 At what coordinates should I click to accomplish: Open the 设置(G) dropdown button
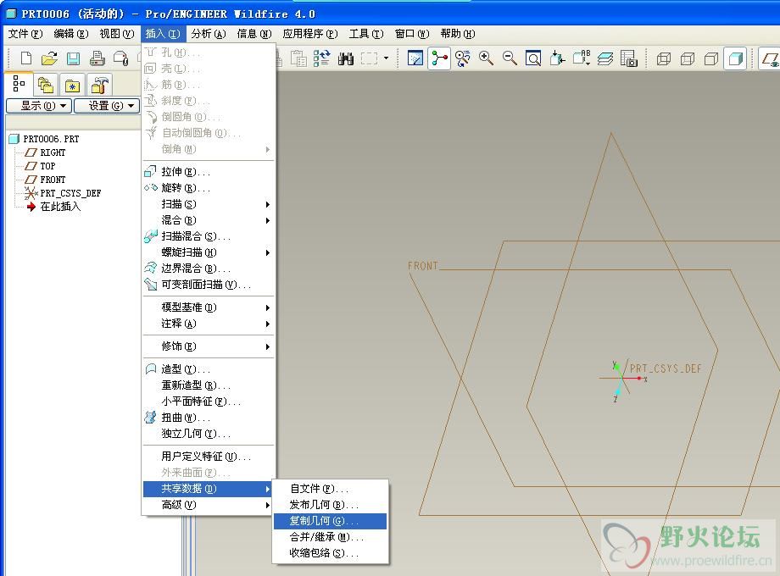(x=107, y=106)
